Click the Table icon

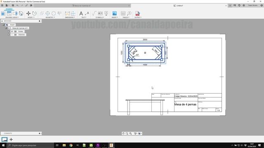(x=123, y=14)
